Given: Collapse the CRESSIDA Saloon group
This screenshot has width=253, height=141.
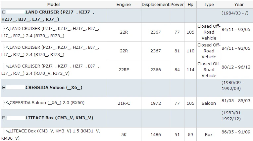Looking at the screenshot, I should tap(4, 88).
